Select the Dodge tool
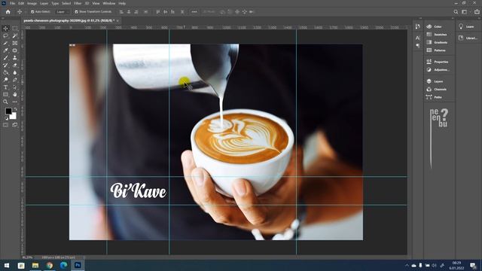 pos(5,80)
